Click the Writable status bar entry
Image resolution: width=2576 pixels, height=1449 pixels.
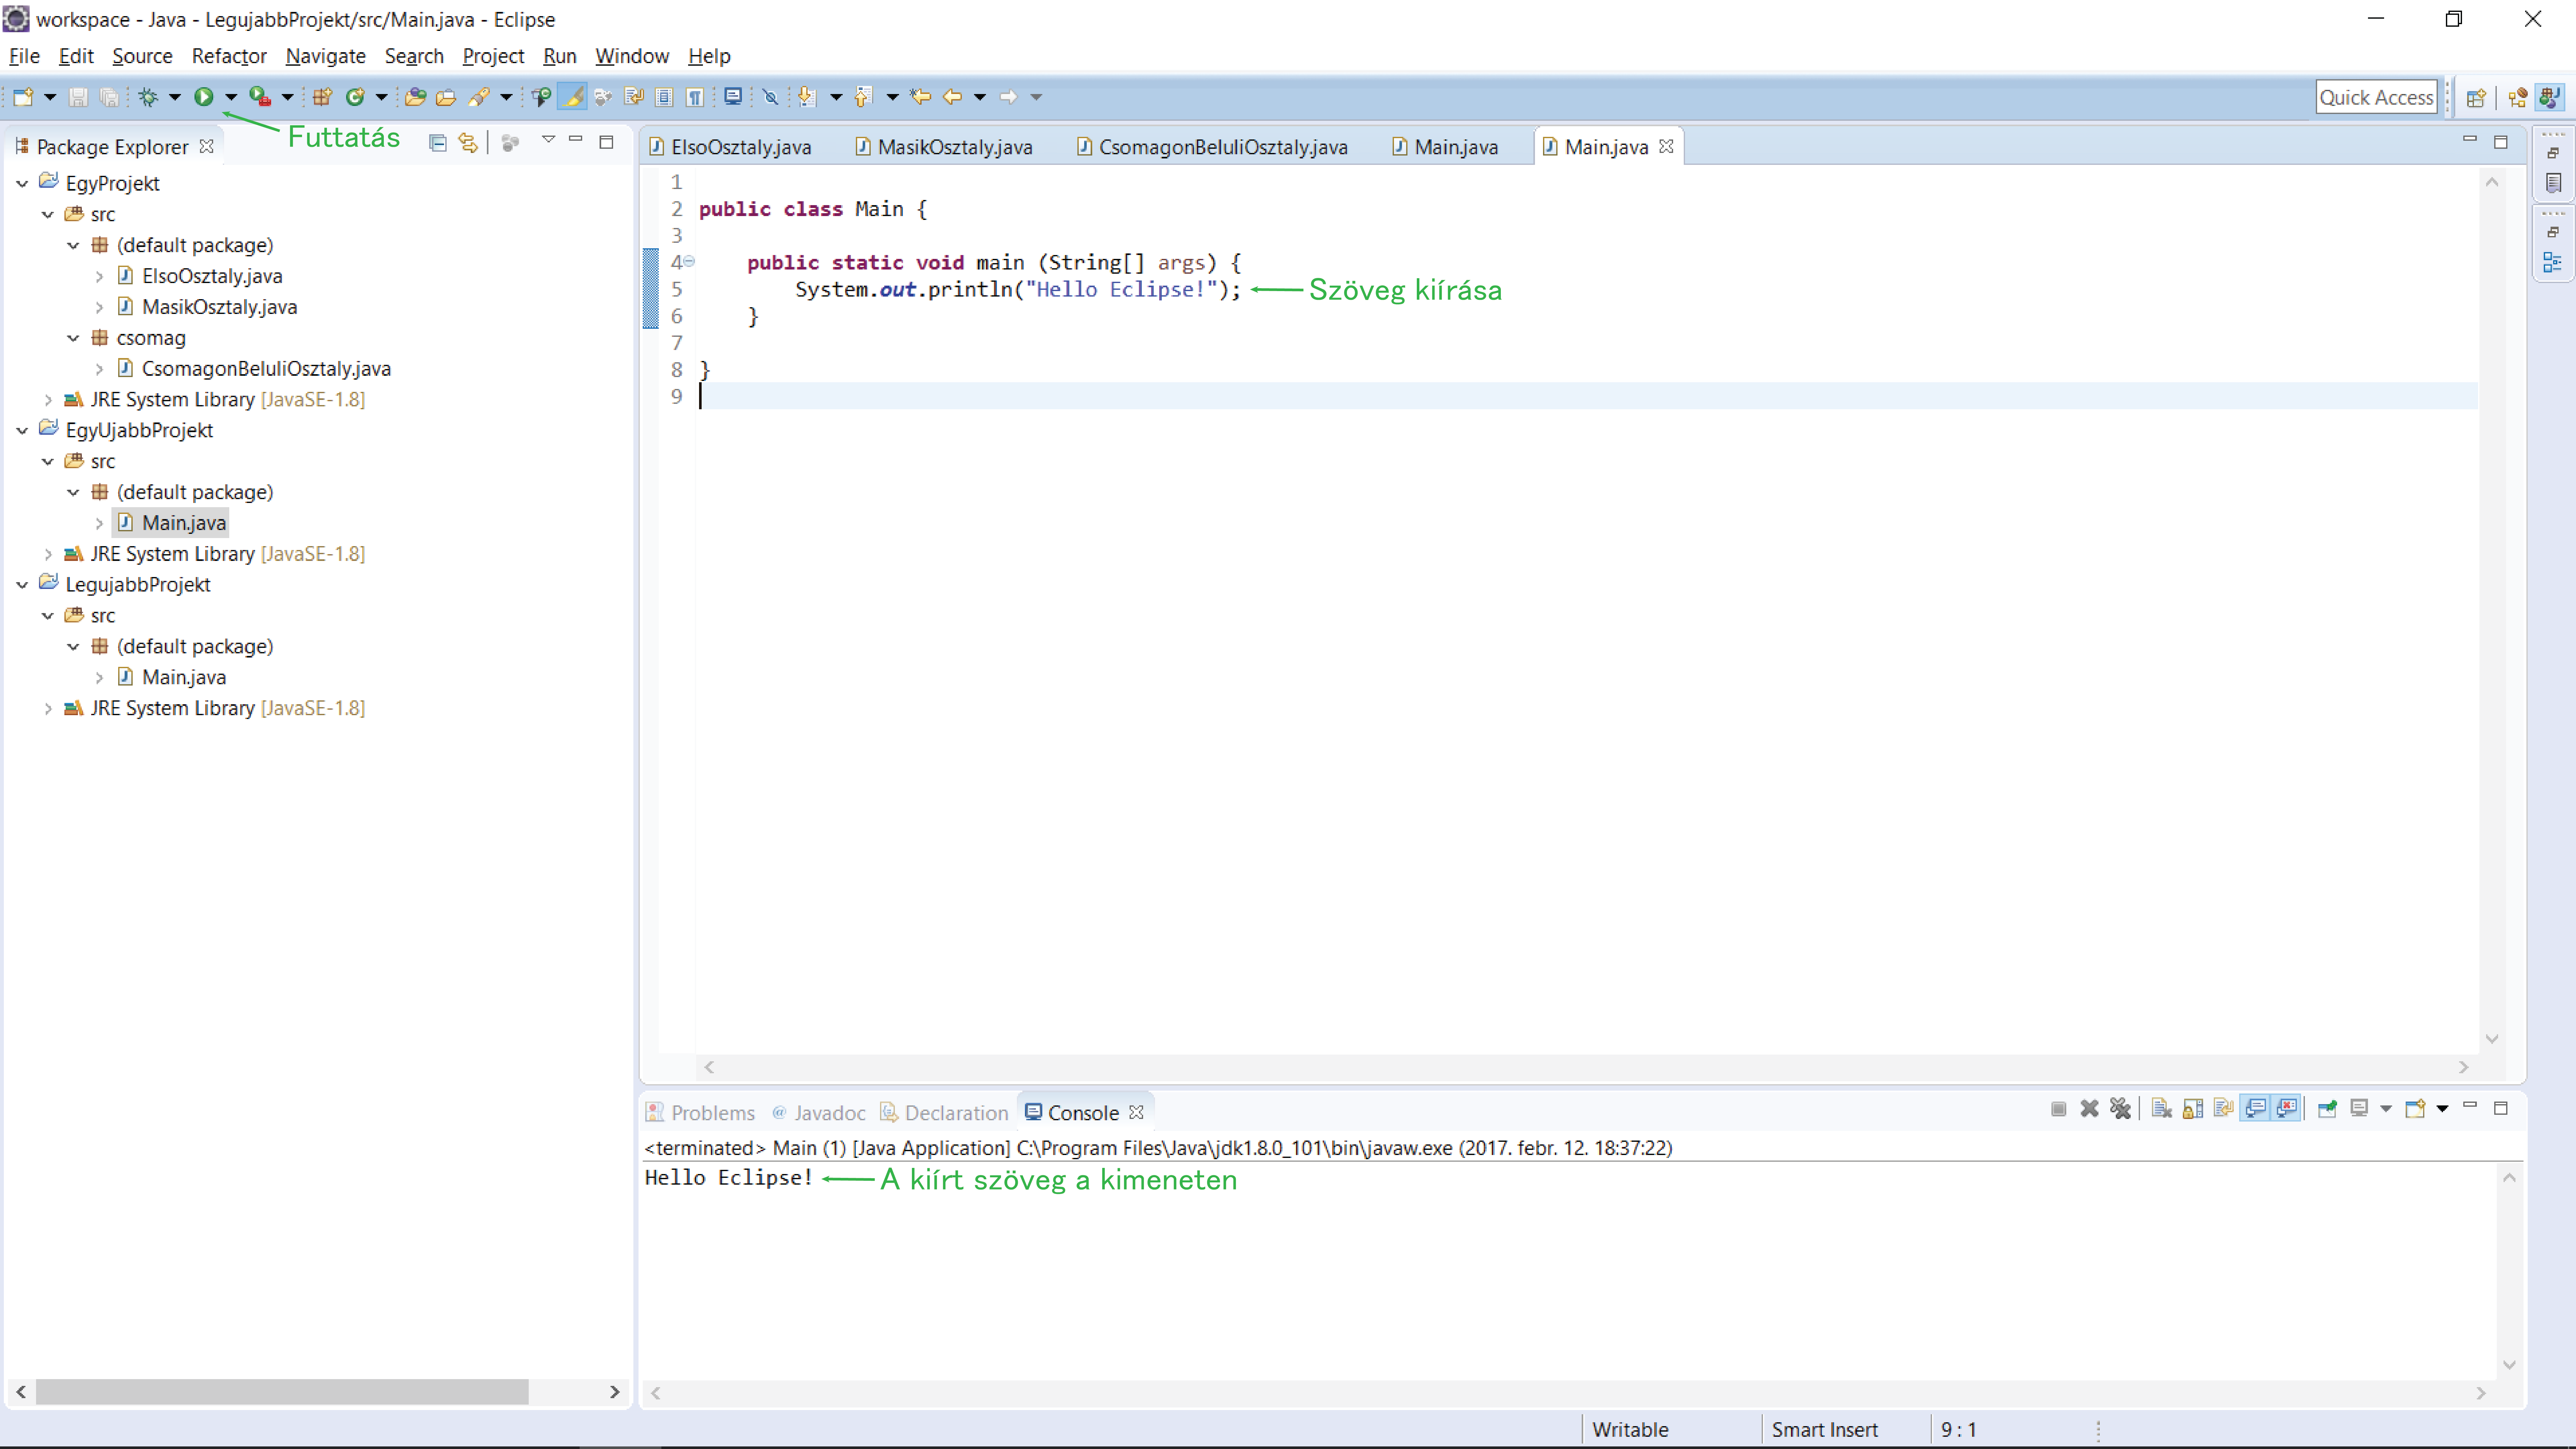[x=1630, y=1430]
